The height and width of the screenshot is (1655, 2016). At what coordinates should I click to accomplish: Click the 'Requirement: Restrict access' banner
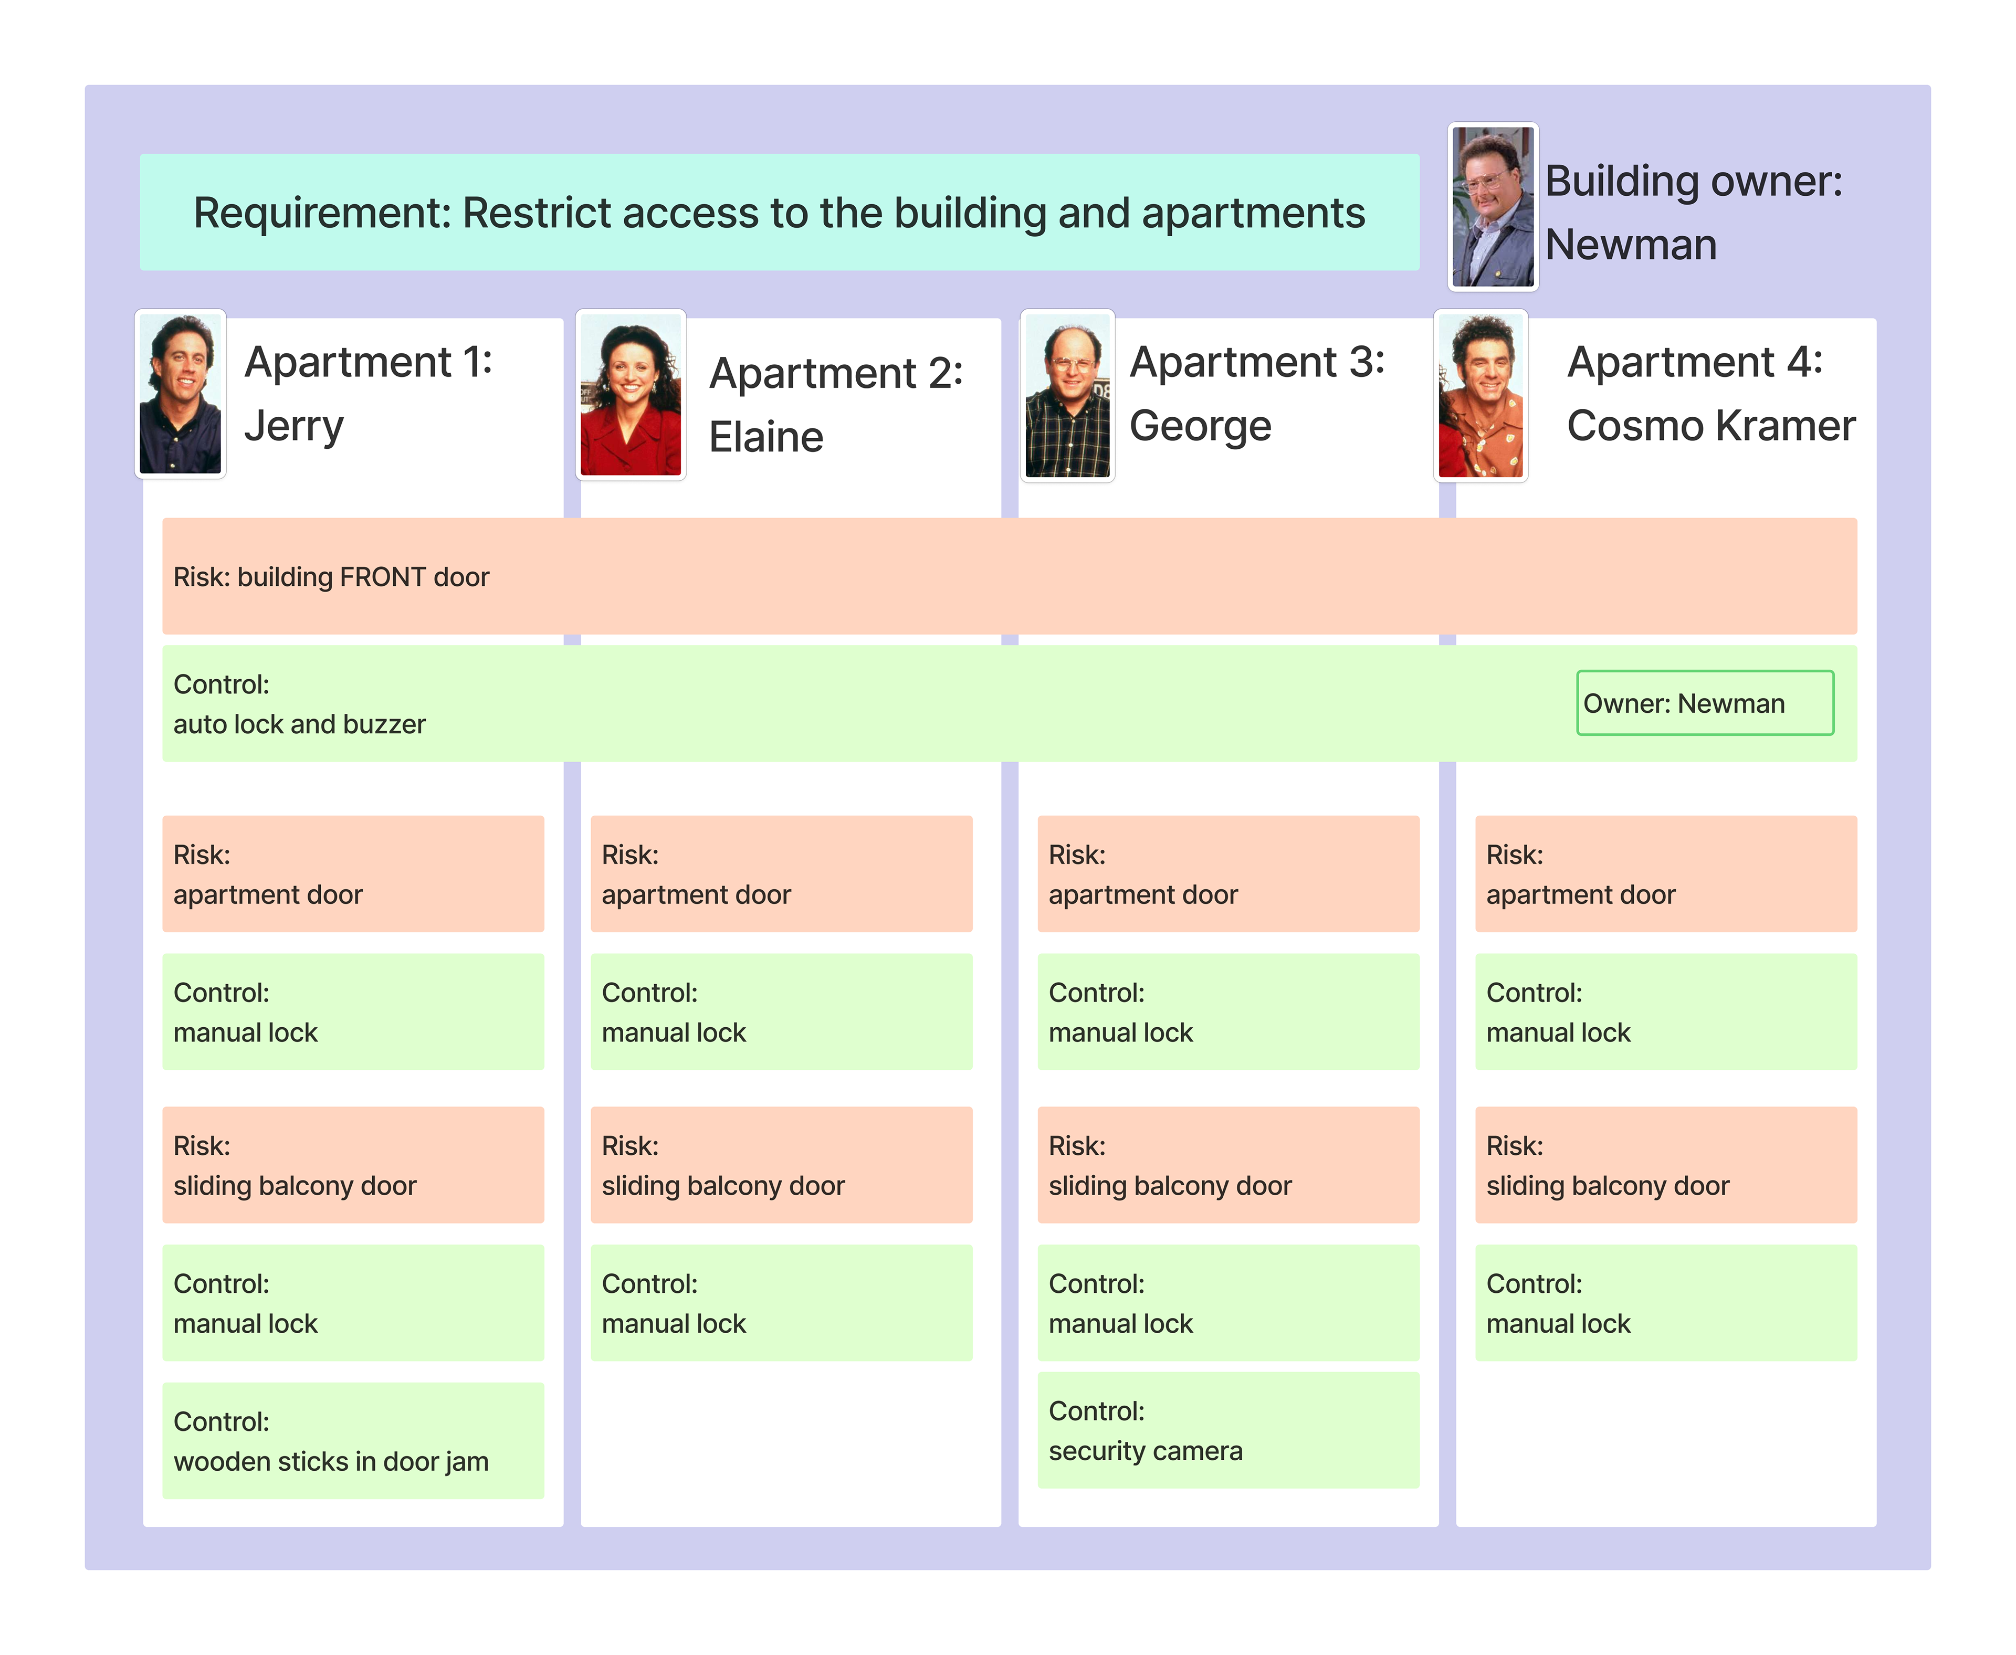[x=779, y=213]
